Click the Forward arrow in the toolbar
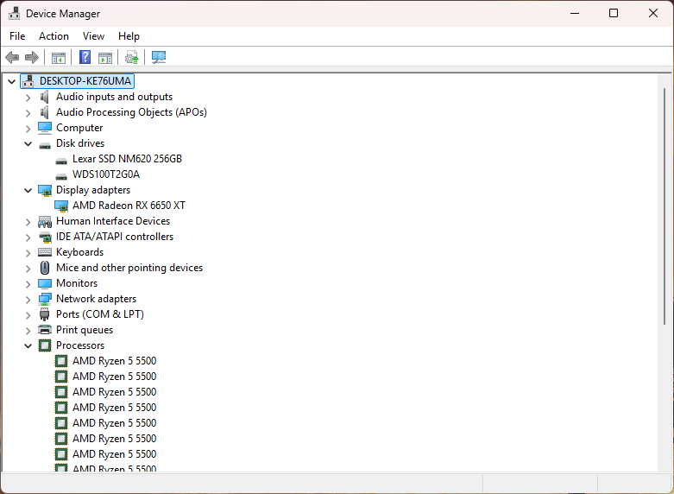 click(32, 57)
